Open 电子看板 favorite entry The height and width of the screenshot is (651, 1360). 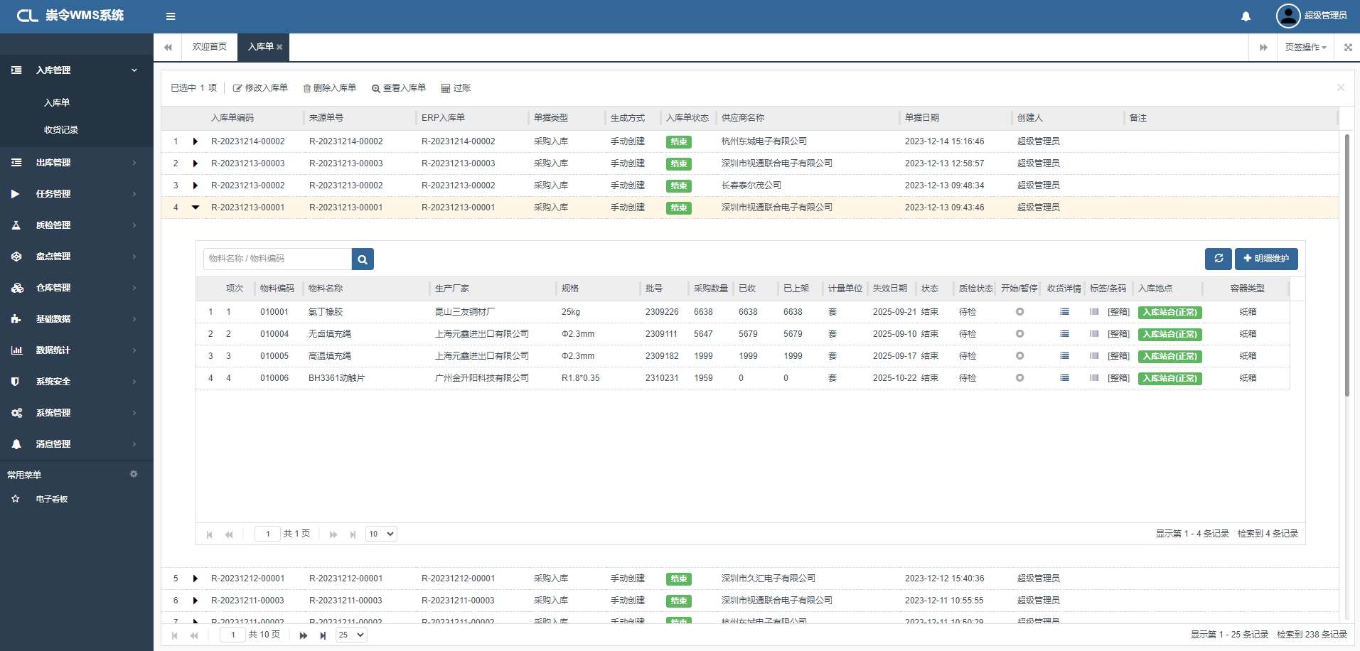(x=52, y=499)
